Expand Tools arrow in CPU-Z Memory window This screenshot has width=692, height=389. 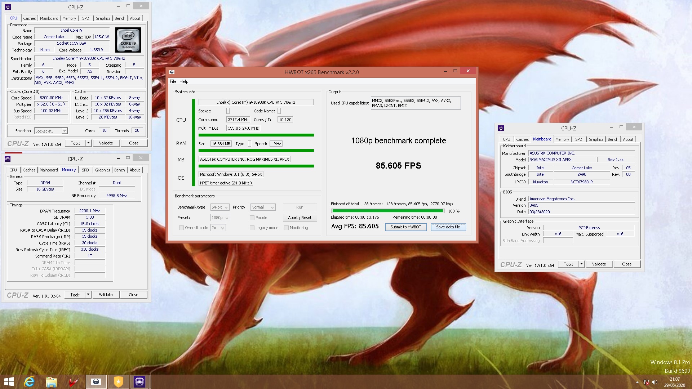coord(88,295)
